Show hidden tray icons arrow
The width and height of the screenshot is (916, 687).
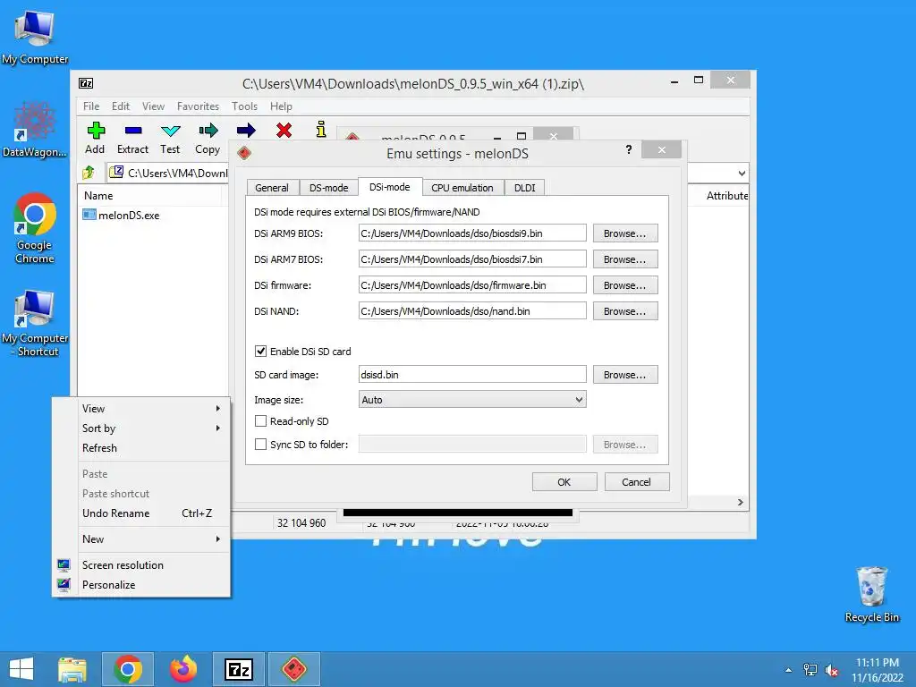[x=789, y=670]
